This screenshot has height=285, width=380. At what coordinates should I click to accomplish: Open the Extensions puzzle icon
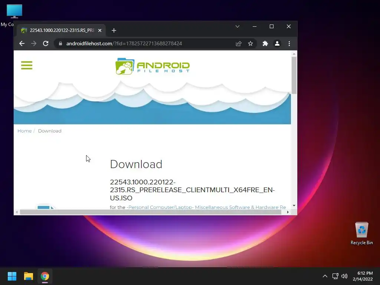click(x=265, y=44)
